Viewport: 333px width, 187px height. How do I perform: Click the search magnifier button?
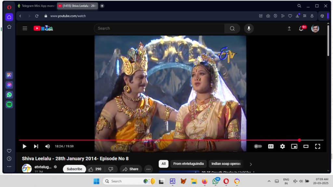(232, 28)
